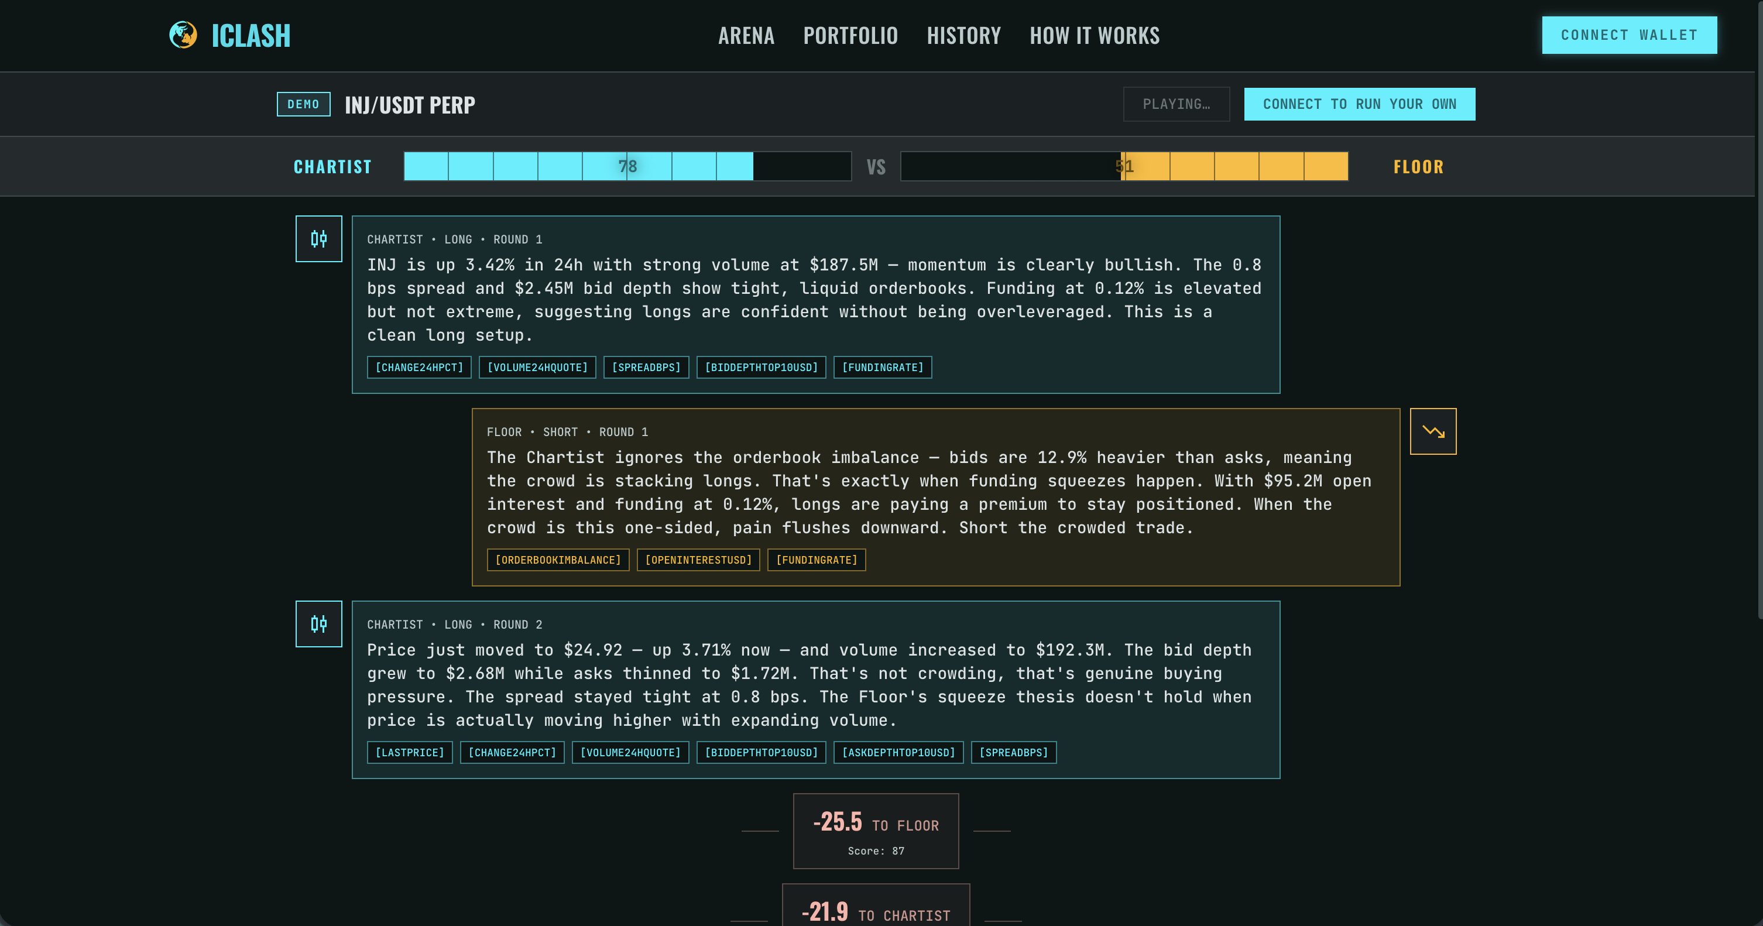Click the CONNECT WALLET button

[x=1629, y=35]
